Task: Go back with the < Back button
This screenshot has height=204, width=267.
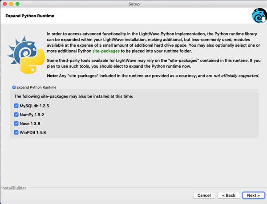Action: click(x=229, y=195)
